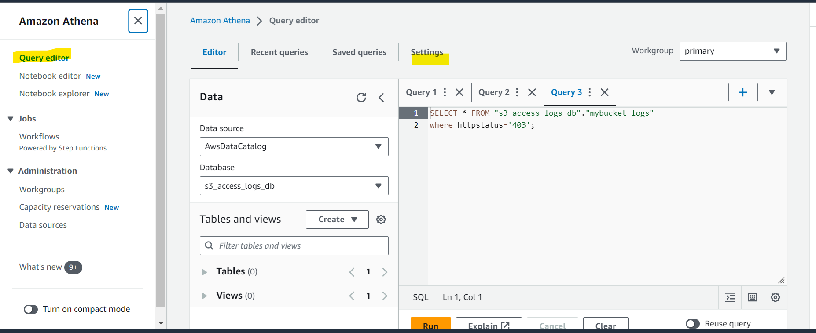Screen dimensions: 816x333
Task: Open the Settings tab
Action: tap(427, 52)
